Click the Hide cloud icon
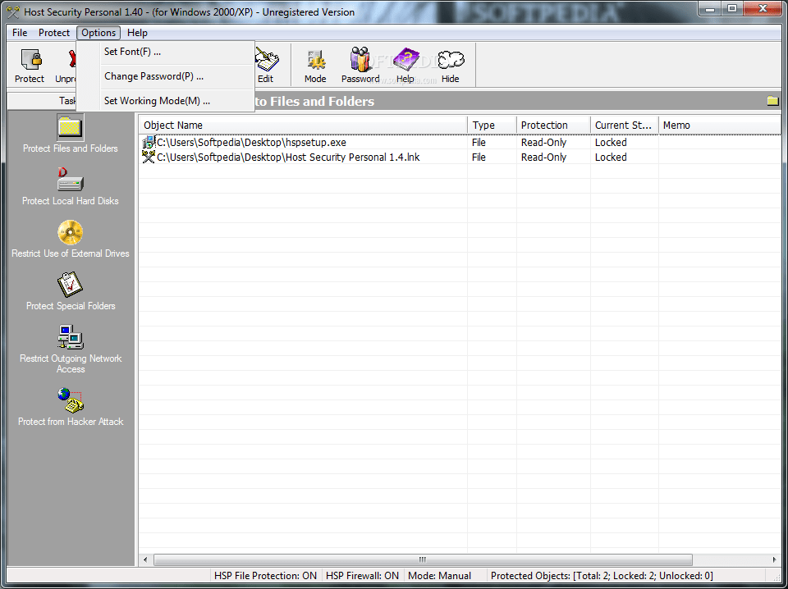This screenshot has width=788, height=589. pyautogui.click(x=451, y=60)
